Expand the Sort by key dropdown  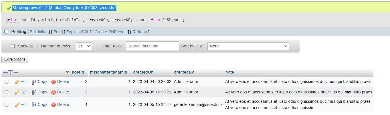(x=248, y=46)
